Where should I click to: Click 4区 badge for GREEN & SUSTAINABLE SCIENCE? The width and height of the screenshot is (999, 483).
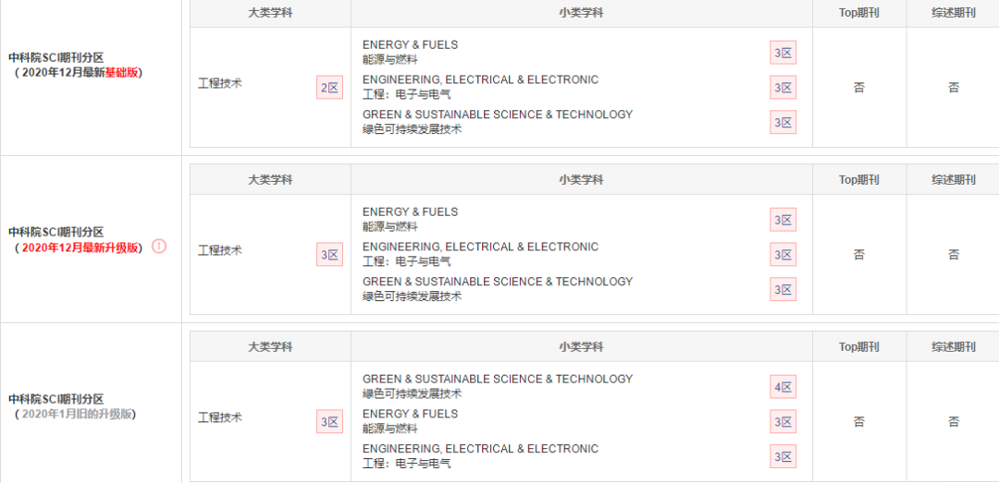click(x=783, y=387)
